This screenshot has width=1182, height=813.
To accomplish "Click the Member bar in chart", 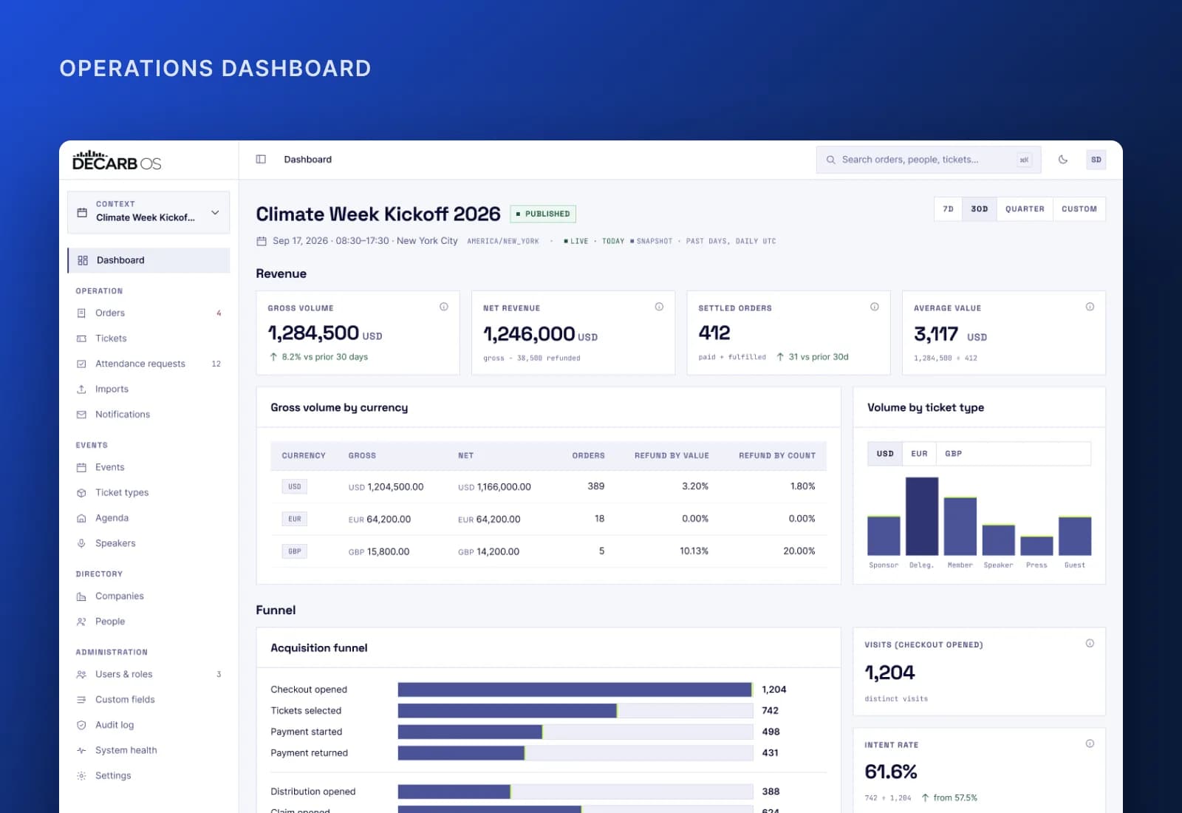I will coord(960,526).
